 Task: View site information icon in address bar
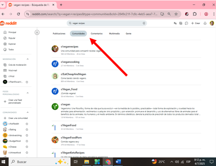[x=28, y=14]
